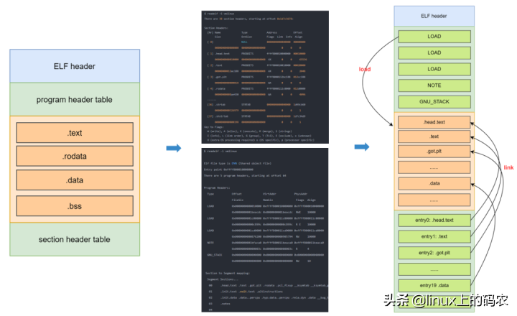Select the NOTE segment box
The image size is (517, 316).
point(434,85)
